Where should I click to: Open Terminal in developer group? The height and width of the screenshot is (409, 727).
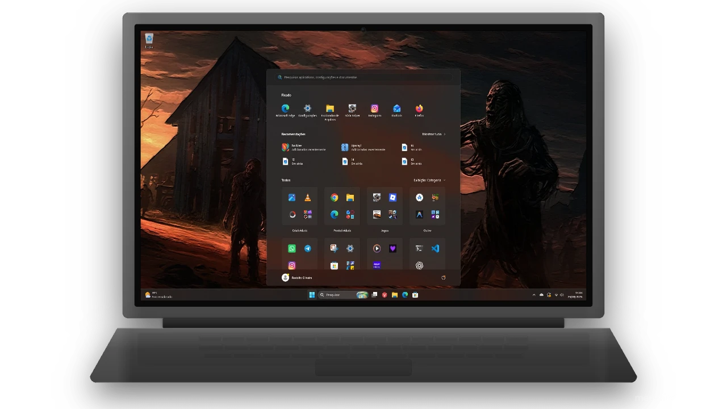tap(419, 248)
